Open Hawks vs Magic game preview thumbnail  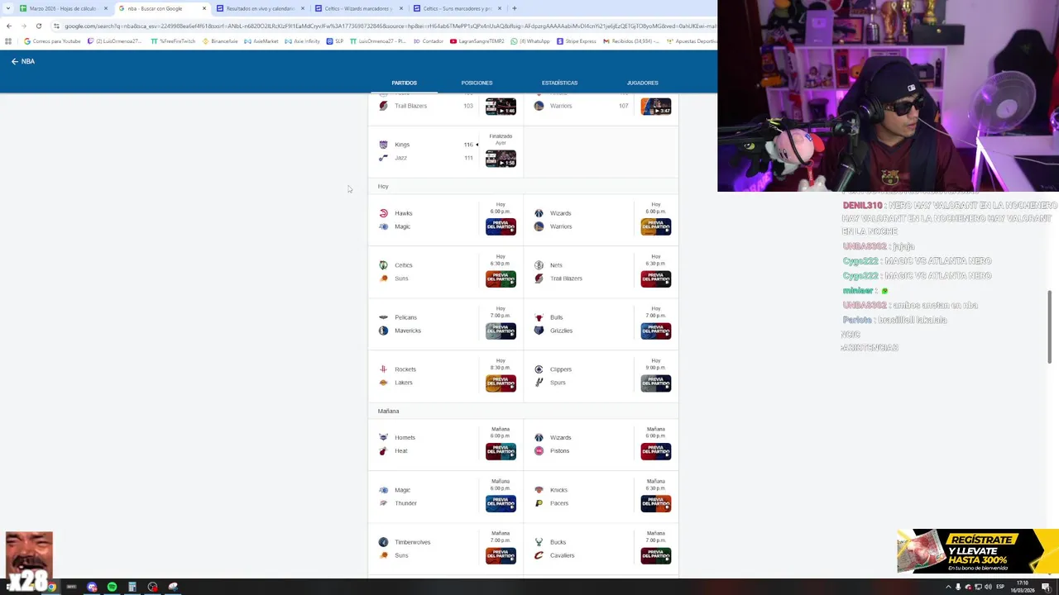(x=501, y=226)
